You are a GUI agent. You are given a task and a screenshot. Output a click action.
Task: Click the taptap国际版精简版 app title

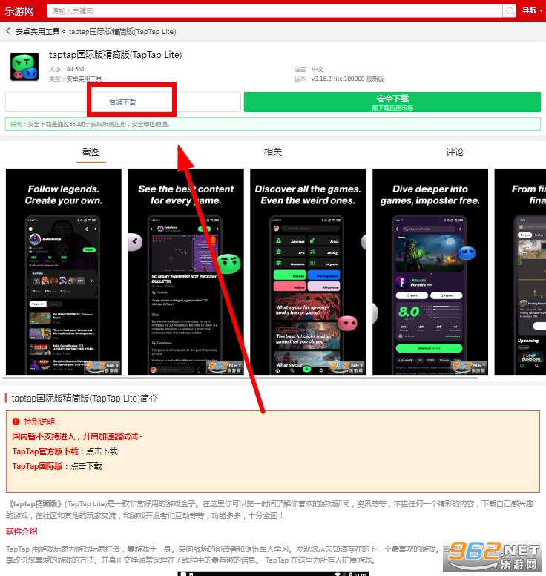pyautogui.click(x=115, y=55)
